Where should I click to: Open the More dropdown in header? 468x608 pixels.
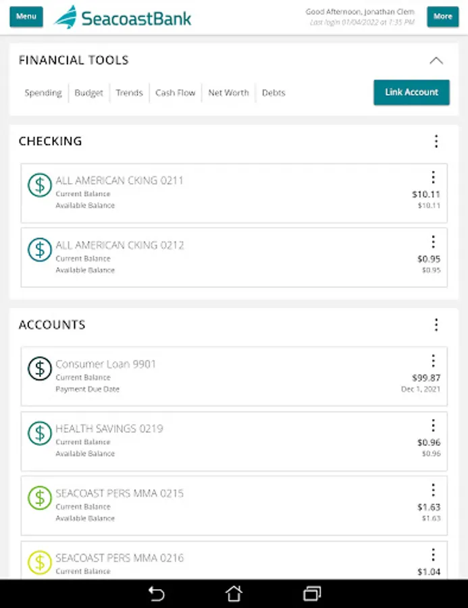point(442,17)
